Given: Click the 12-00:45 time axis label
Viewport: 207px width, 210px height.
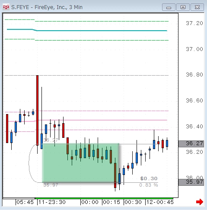Looking at the screenshot, I should [160, 202].
